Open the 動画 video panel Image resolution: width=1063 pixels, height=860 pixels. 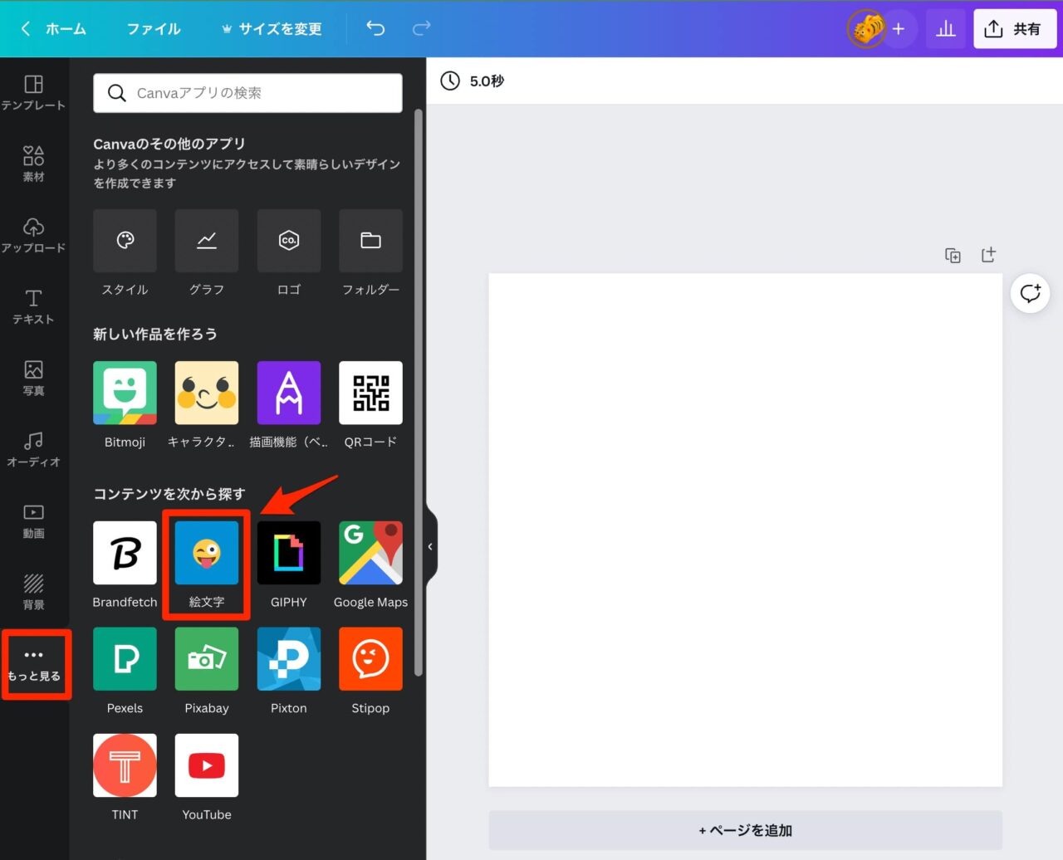point(33,520)
